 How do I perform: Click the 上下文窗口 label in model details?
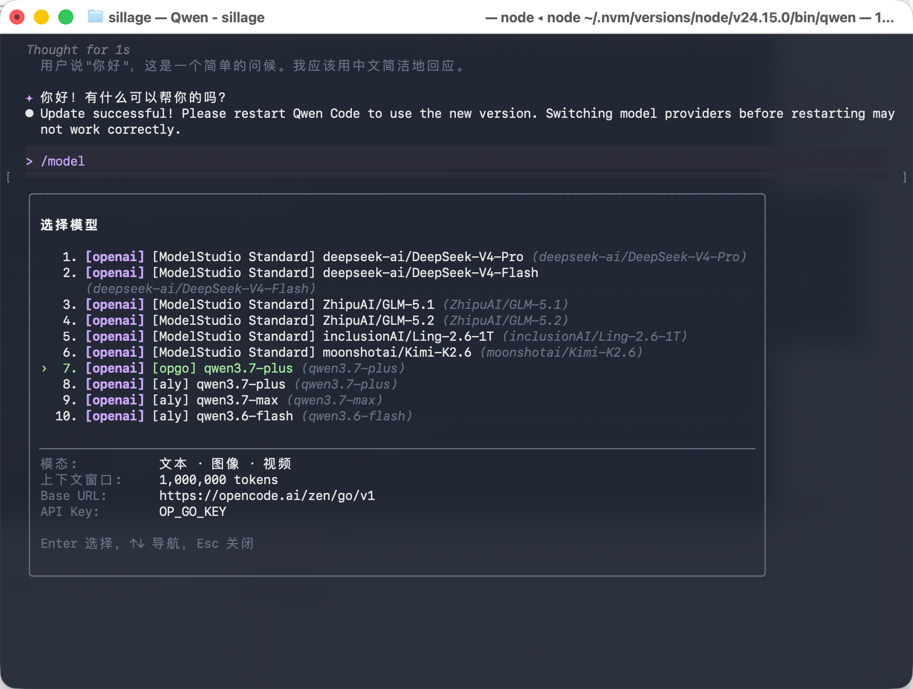[x=81, y=480]
